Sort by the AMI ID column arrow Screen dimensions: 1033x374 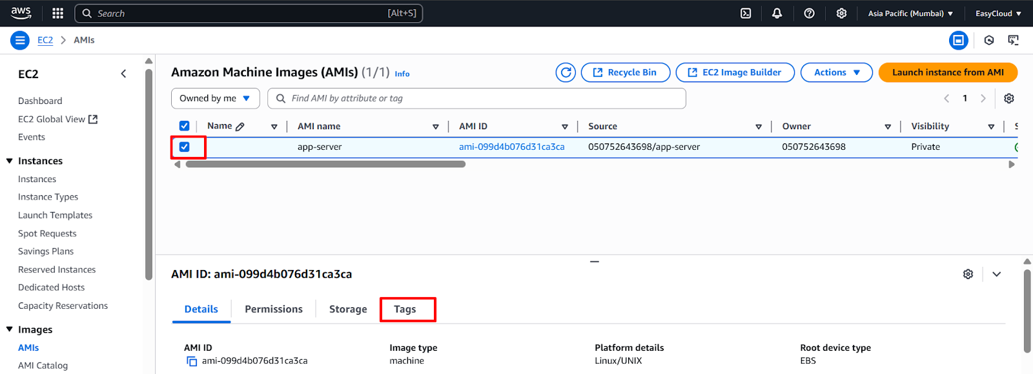click(565, 127)
